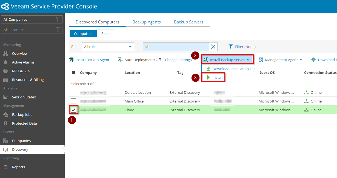Click the Management Agent icon
Screen dimensions: 337x178
261,60
